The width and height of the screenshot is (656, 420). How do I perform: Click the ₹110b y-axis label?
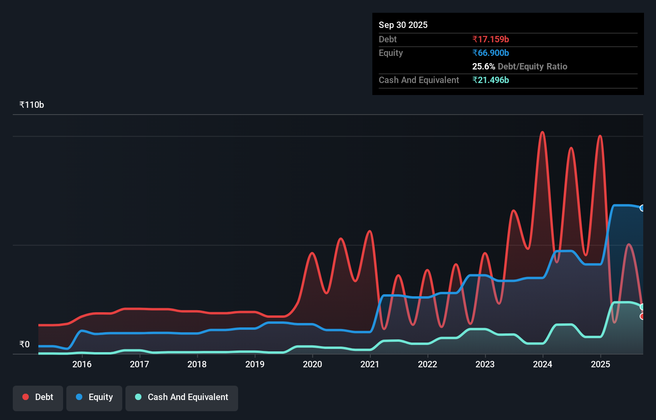(32, 105)
